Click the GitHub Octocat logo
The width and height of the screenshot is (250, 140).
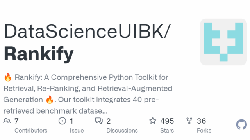click(x=241, y=124)
